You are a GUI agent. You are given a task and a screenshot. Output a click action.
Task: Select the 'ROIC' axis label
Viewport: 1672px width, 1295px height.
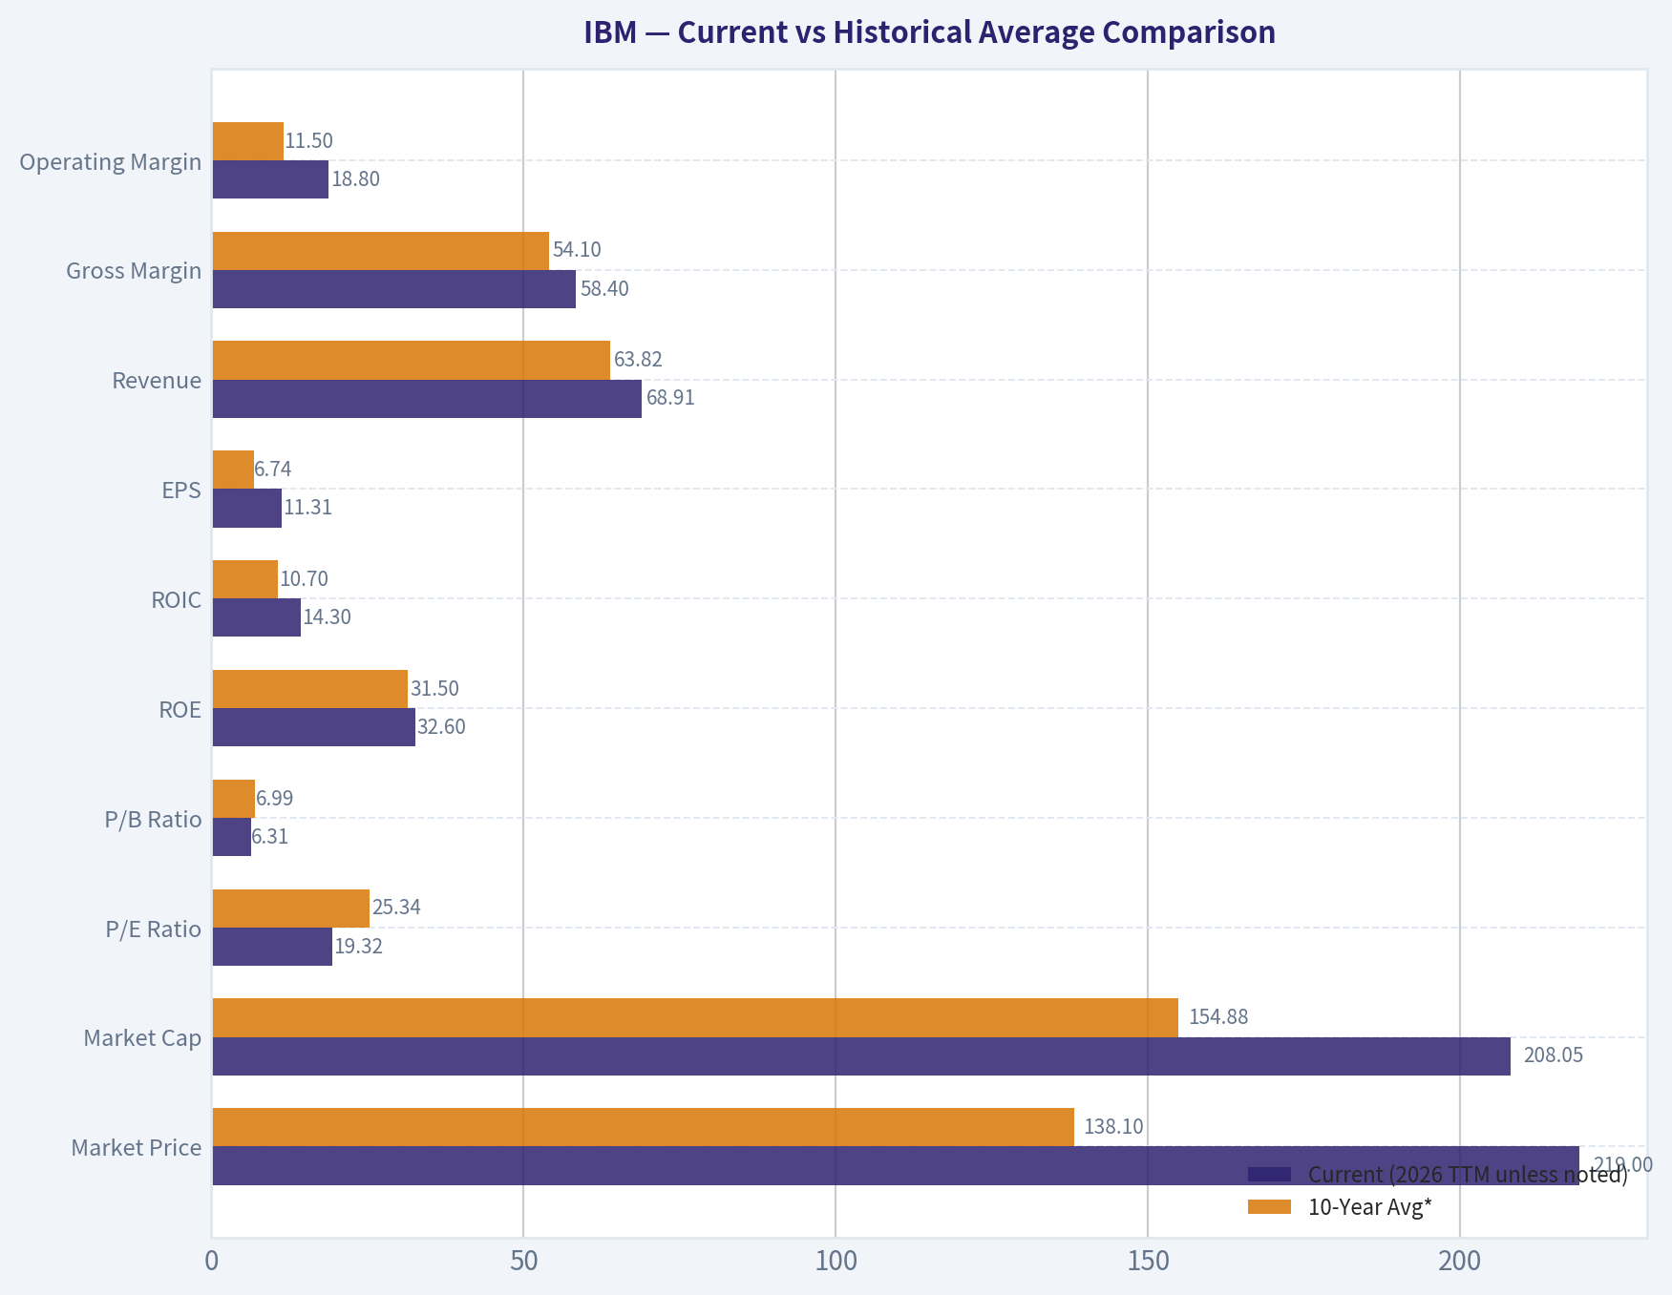177,600
